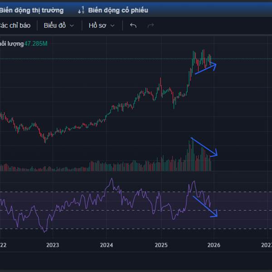Expand the Biểu đồ dropdown

tap(59, 25)
